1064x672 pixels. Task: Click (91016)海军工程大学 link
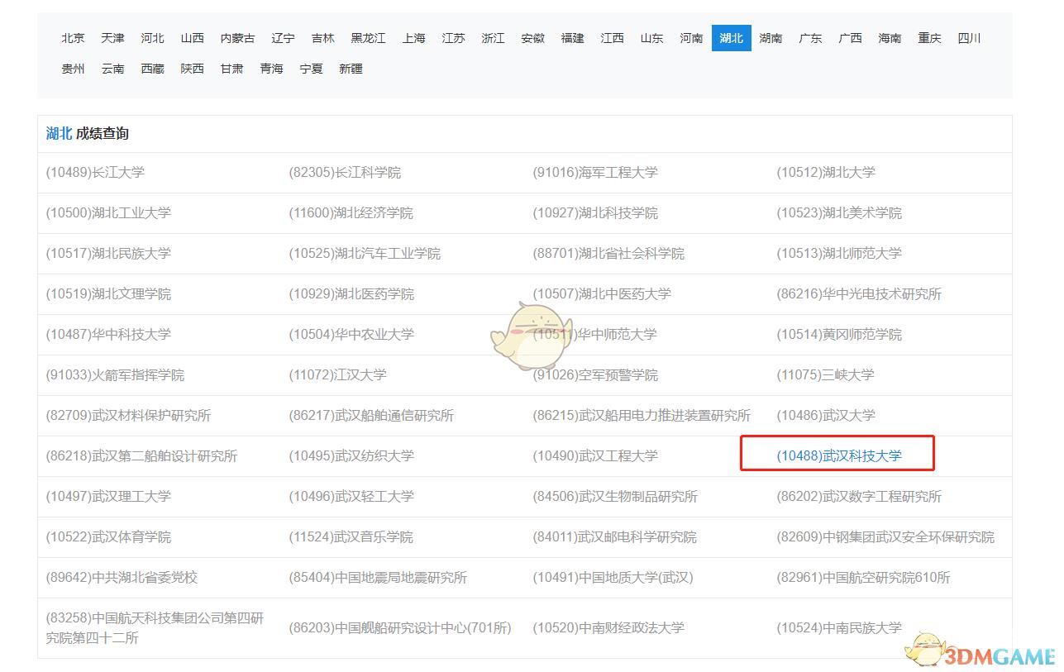tap(595, 173)
